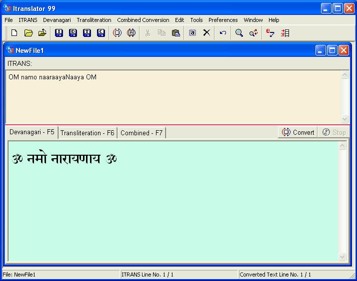
Task: Save ITRANS text with the 'I' floppy icon
Action: [59, 33]
